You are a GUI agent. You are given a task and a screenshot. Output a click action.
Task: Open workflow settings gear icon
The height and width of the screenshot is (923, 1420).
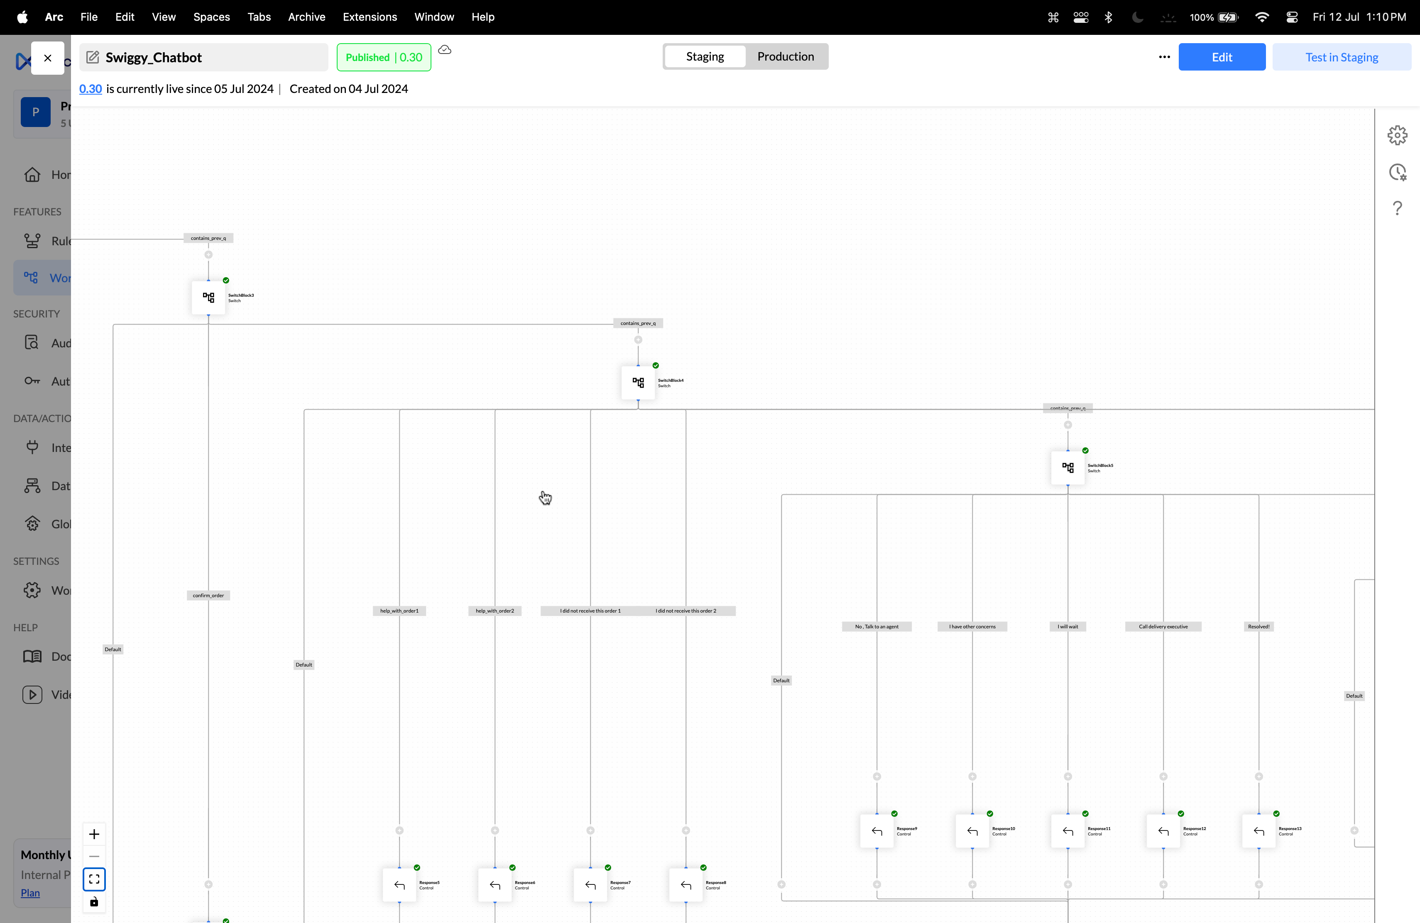(1397, 135)
